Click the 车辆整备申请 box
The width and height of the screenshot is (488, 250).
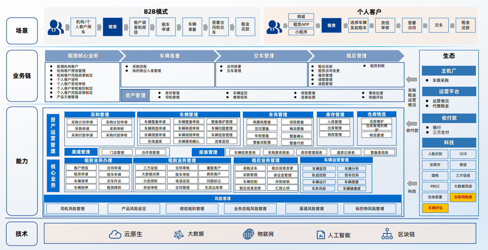pos(155,122)
